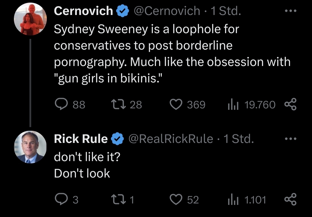Repost Cernovich's tweet with 28 reposts
This screenshot has width=312, height=217.
(x=127, y=104)
